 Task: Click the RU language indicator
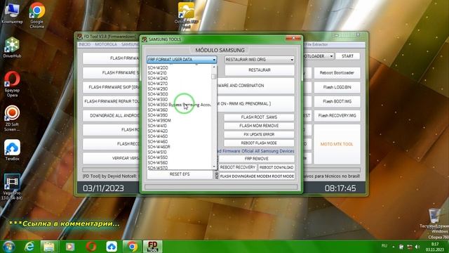click(x=384, y=246)
